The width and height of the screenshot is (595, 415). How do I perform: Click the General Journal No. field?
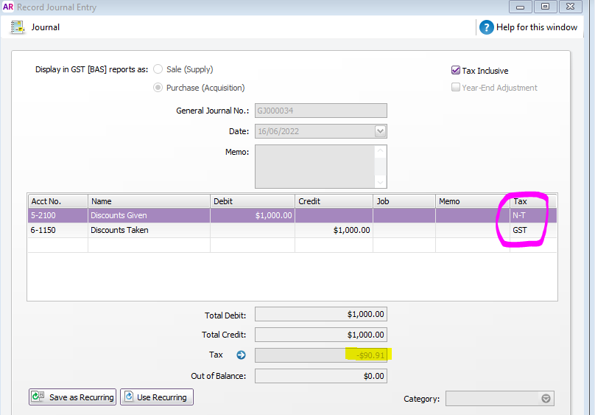tap(320, 111)
